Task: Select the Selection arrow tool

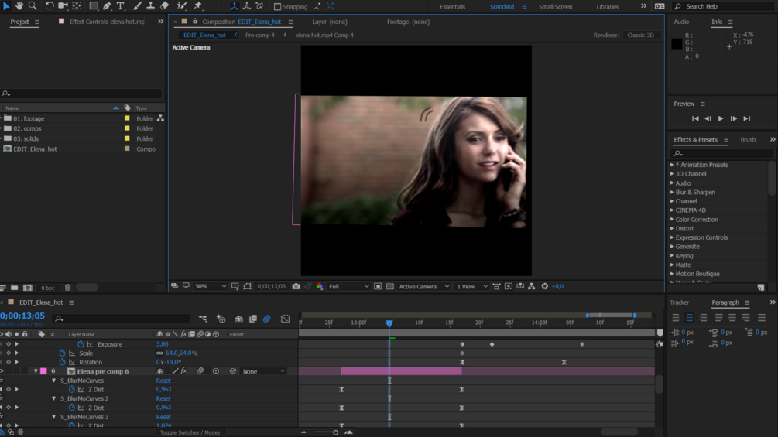Action: (x=6, y=6)
